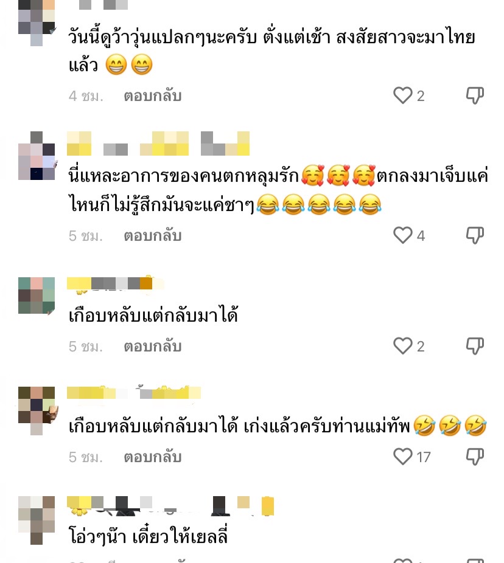The image size is (504, 563).
Task: Open avatar of the short เกือบหลับ commenter
Action: (37, 295)
